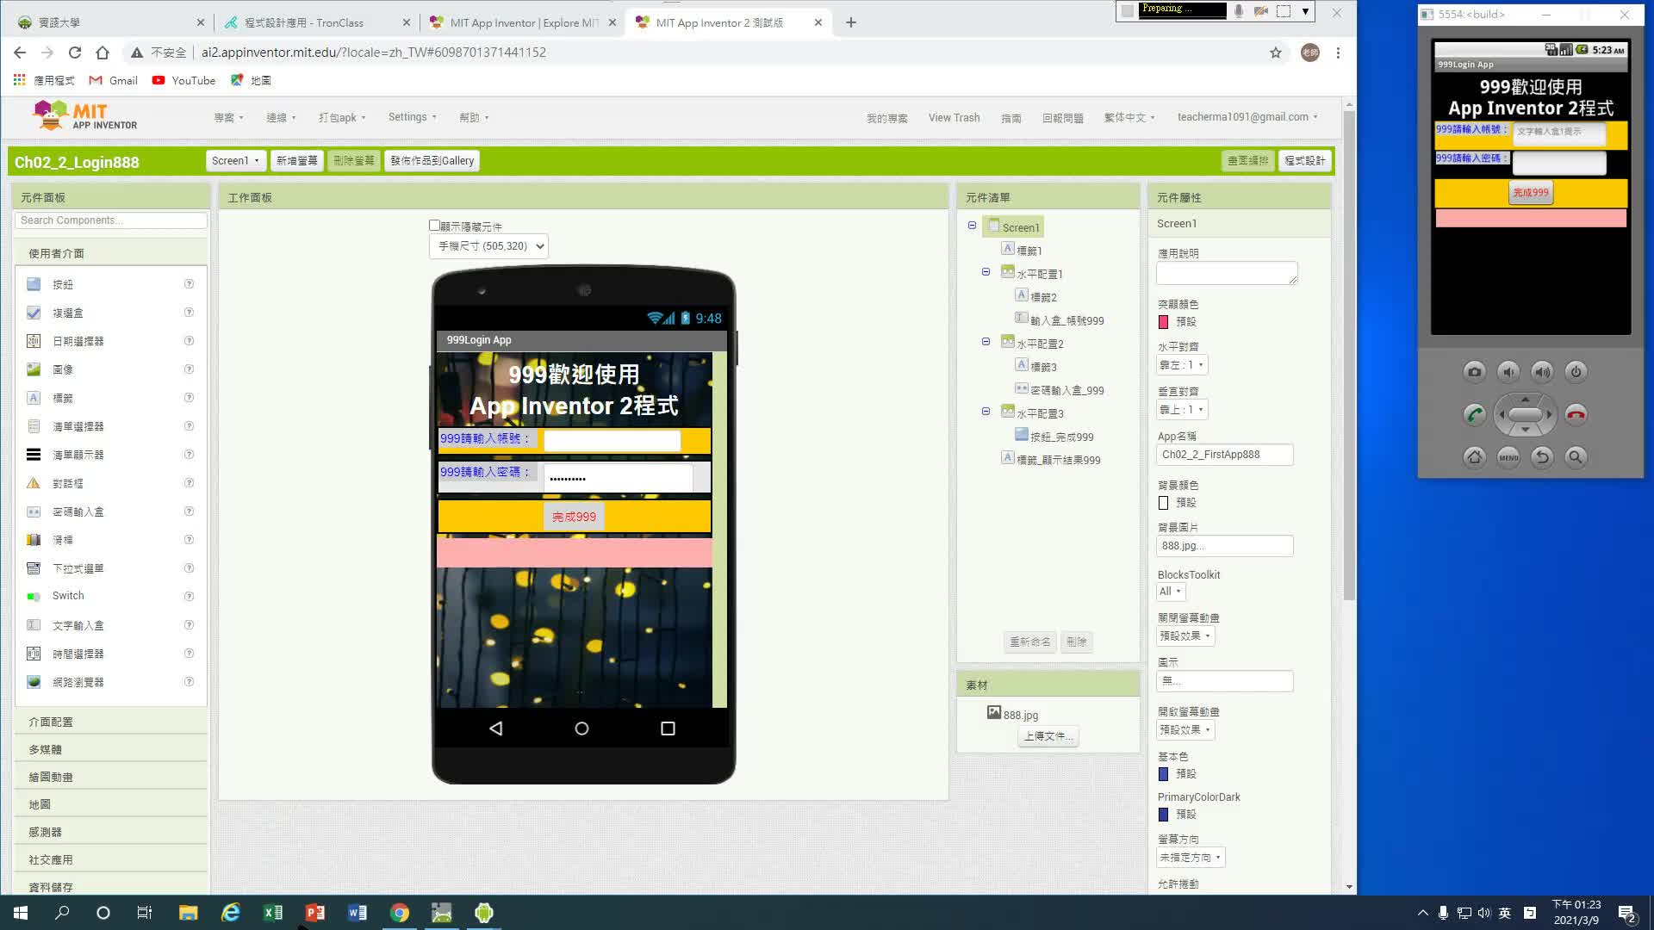Image resolution: width=1654 pixels, height=930 pixels.
Task: Click the emulator home button
Action: coord(1474,457)
